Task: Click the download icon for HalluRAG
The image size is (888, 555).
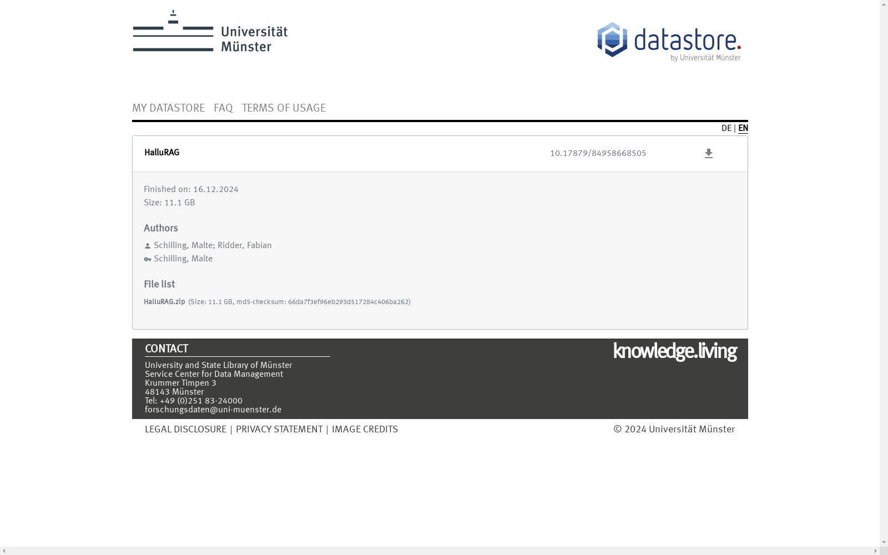Action: tap(708, 154)
